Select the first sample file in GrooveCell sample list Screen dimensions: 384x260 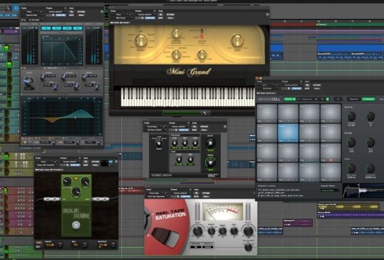(x=279, y=190)
